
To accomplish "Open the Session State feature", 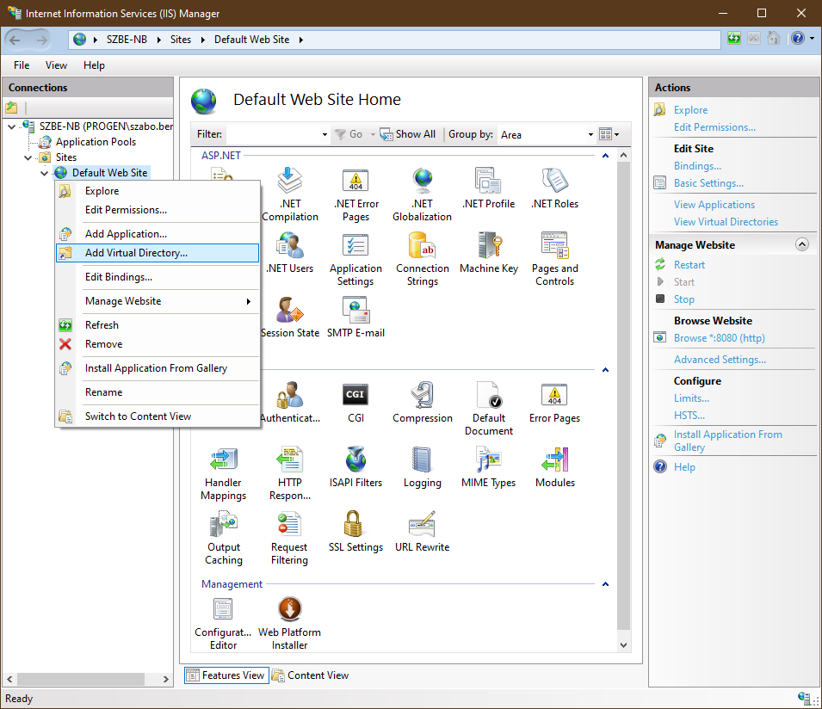I will [x=290, y=318].
